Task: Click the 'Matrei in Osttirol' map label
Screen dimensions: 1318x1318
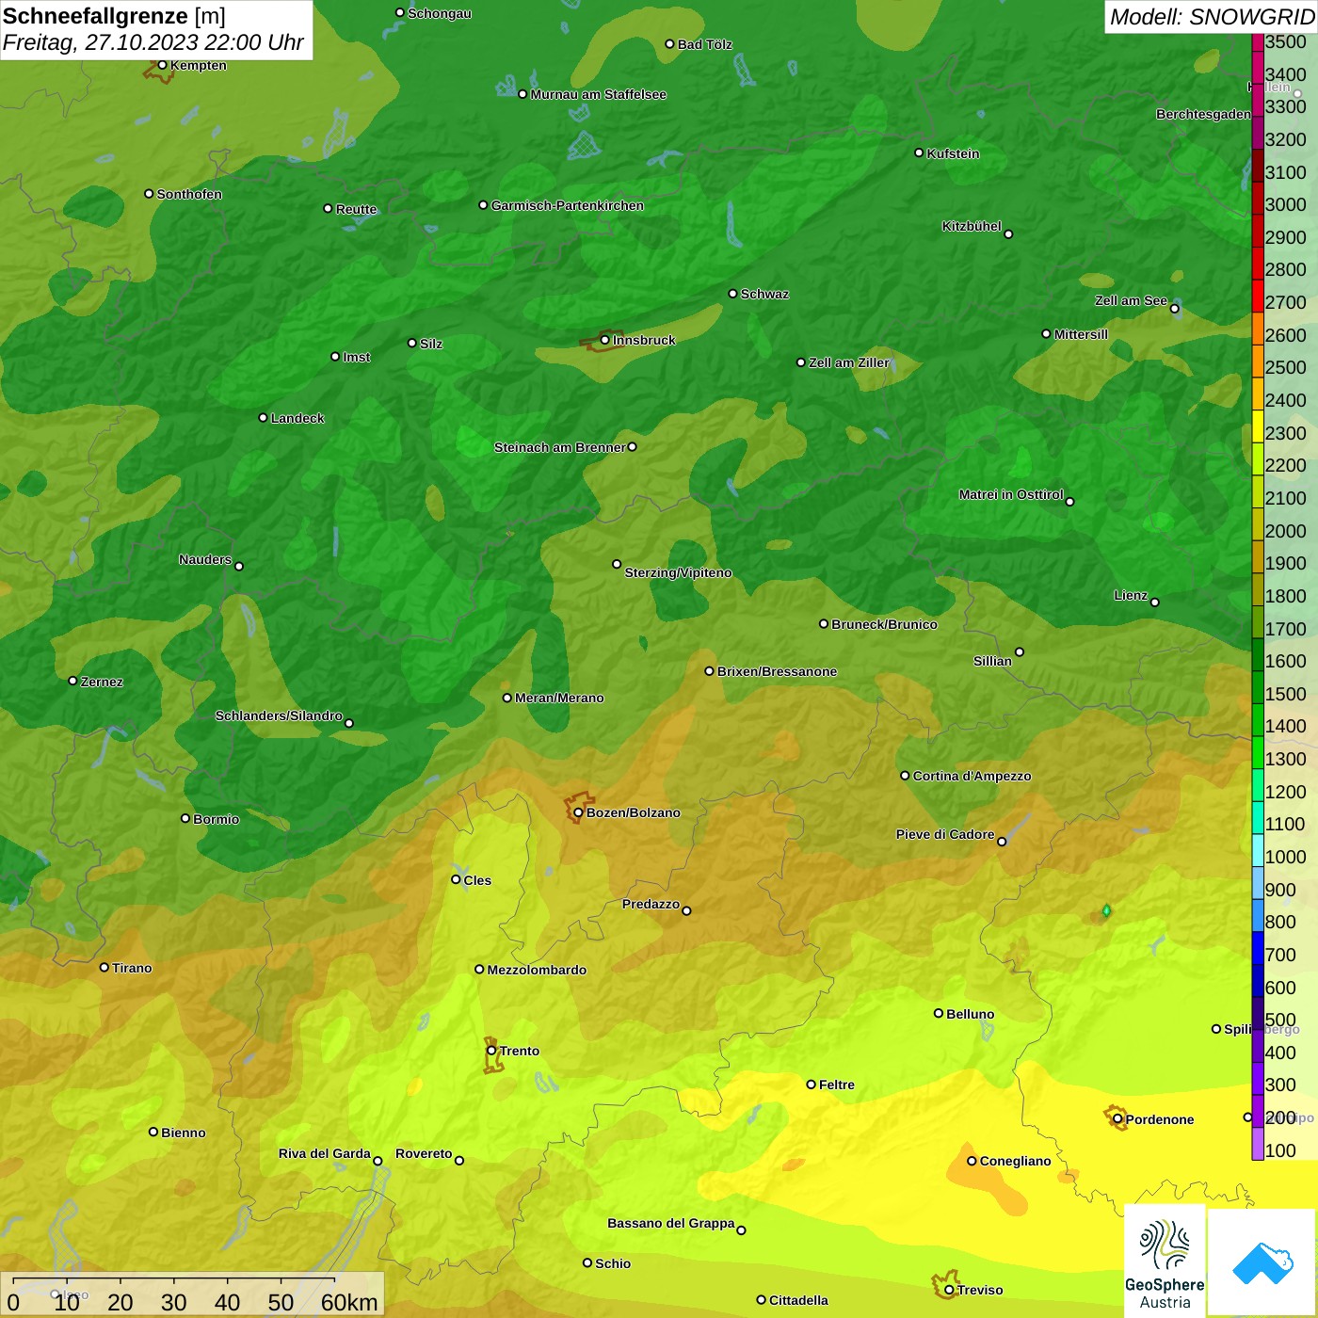Action: point(1011,494)
